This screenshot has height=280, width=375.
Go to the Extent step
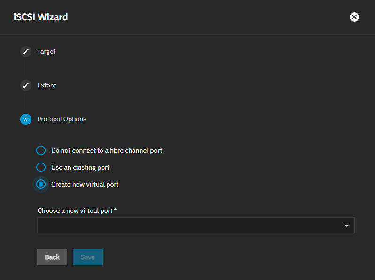[x=47, y=86]
